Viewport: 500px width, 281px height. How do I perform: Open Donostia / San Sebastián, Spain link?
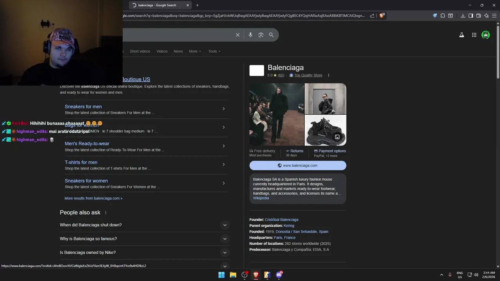pos(302,232)
